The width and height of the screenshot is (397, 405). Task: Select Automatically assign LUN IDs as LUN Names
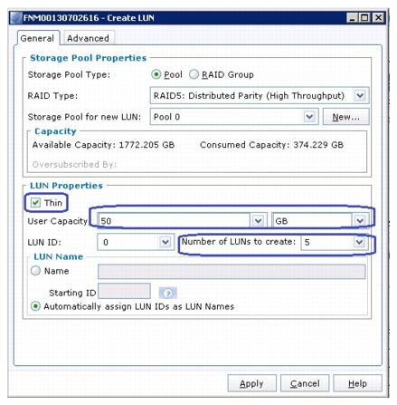click(35, 306)
